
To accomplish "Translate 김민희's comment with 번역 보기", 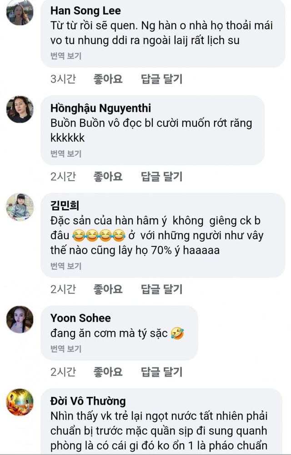I will click(66, 266).
